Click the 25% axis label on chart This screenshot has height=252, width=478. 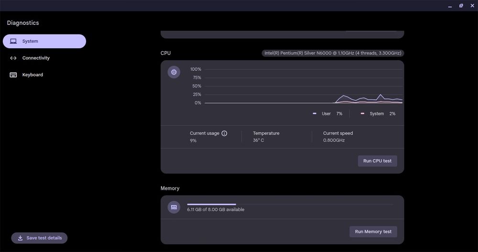pos(197,94)
